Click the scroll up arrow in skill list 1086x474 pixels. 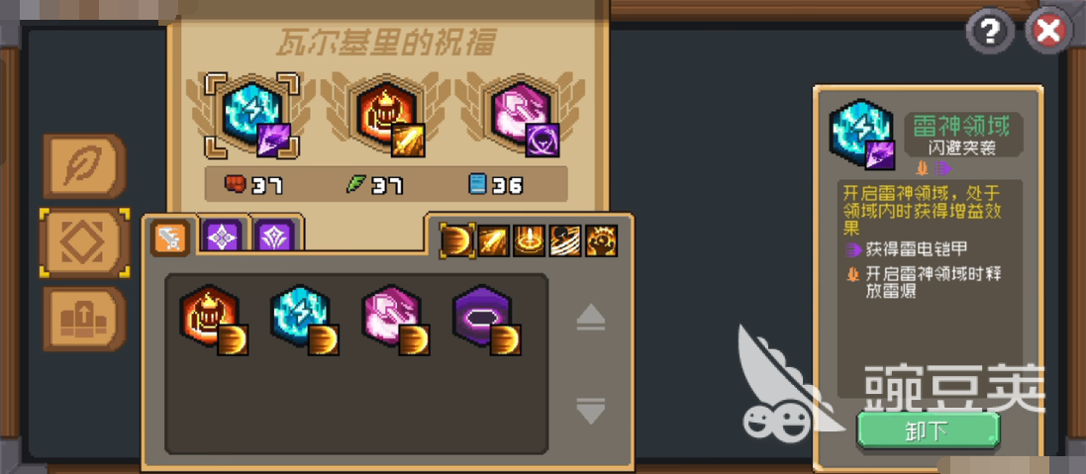[591, 317]
